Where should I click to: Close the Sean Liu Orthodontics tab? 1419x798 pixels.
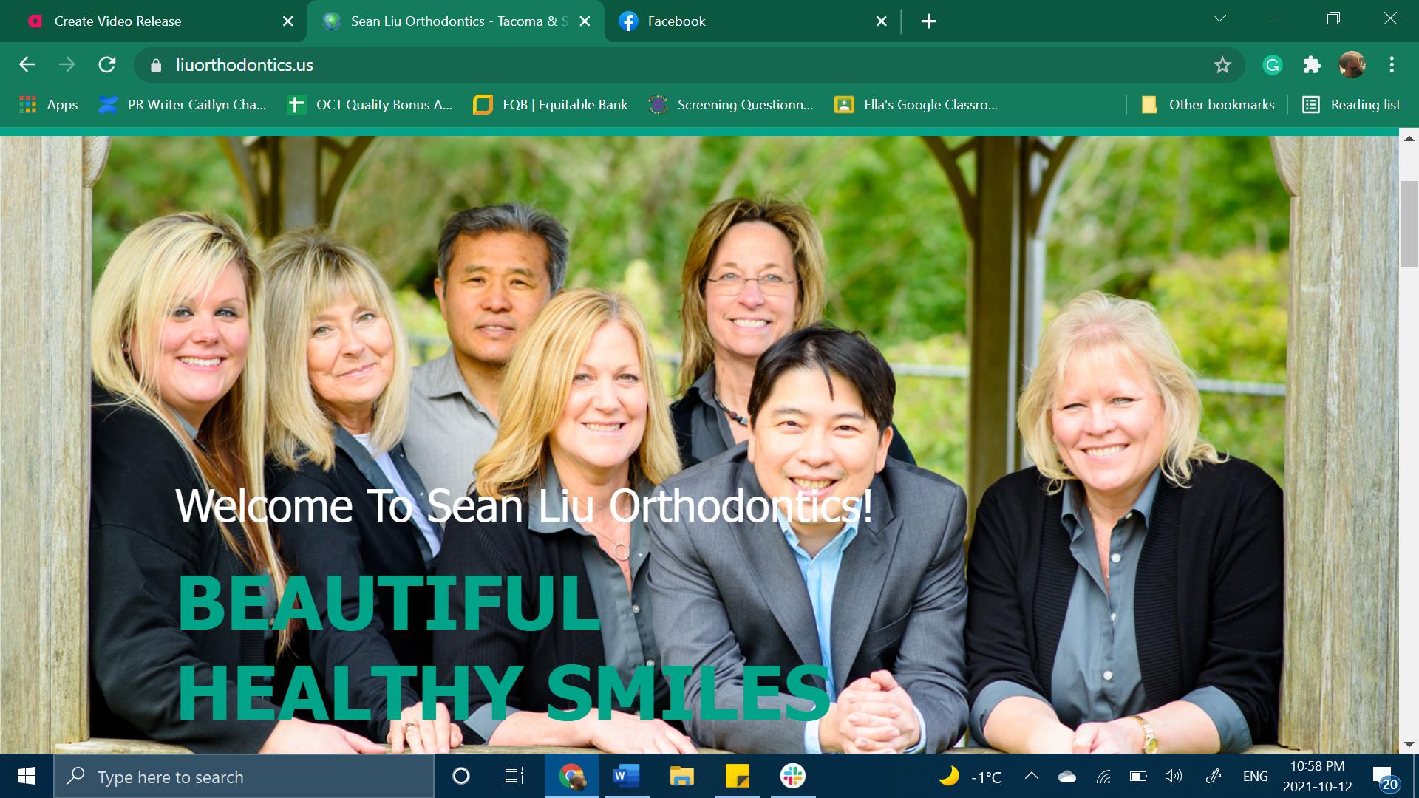click(x=585, y=21)
